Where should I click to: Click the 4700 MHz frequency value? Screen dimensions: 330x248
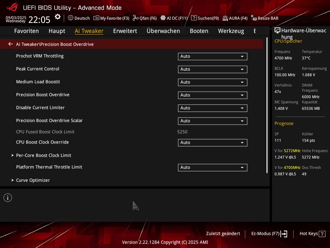point(283,58)
